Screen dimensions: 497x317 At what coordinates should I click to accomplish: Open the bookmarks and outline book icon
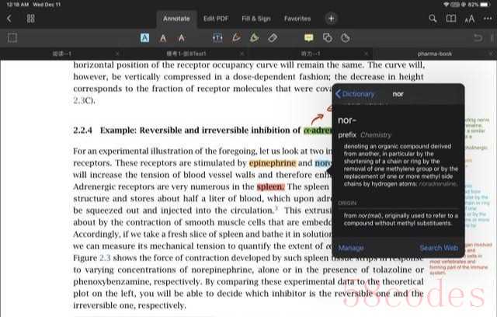(x=451, y=19)
